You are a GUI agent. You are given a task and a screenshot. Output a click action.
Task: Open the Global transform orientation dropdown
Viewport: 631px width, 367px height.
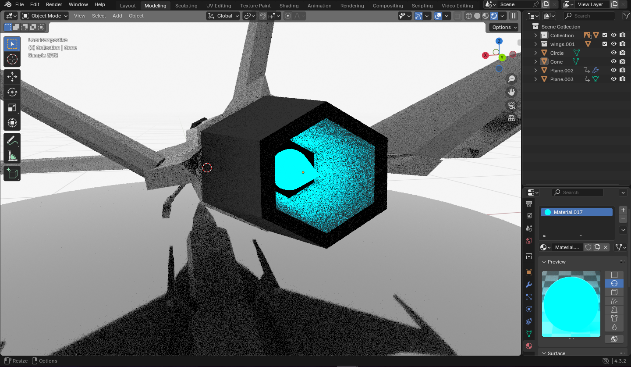click(x=223, y=16)
